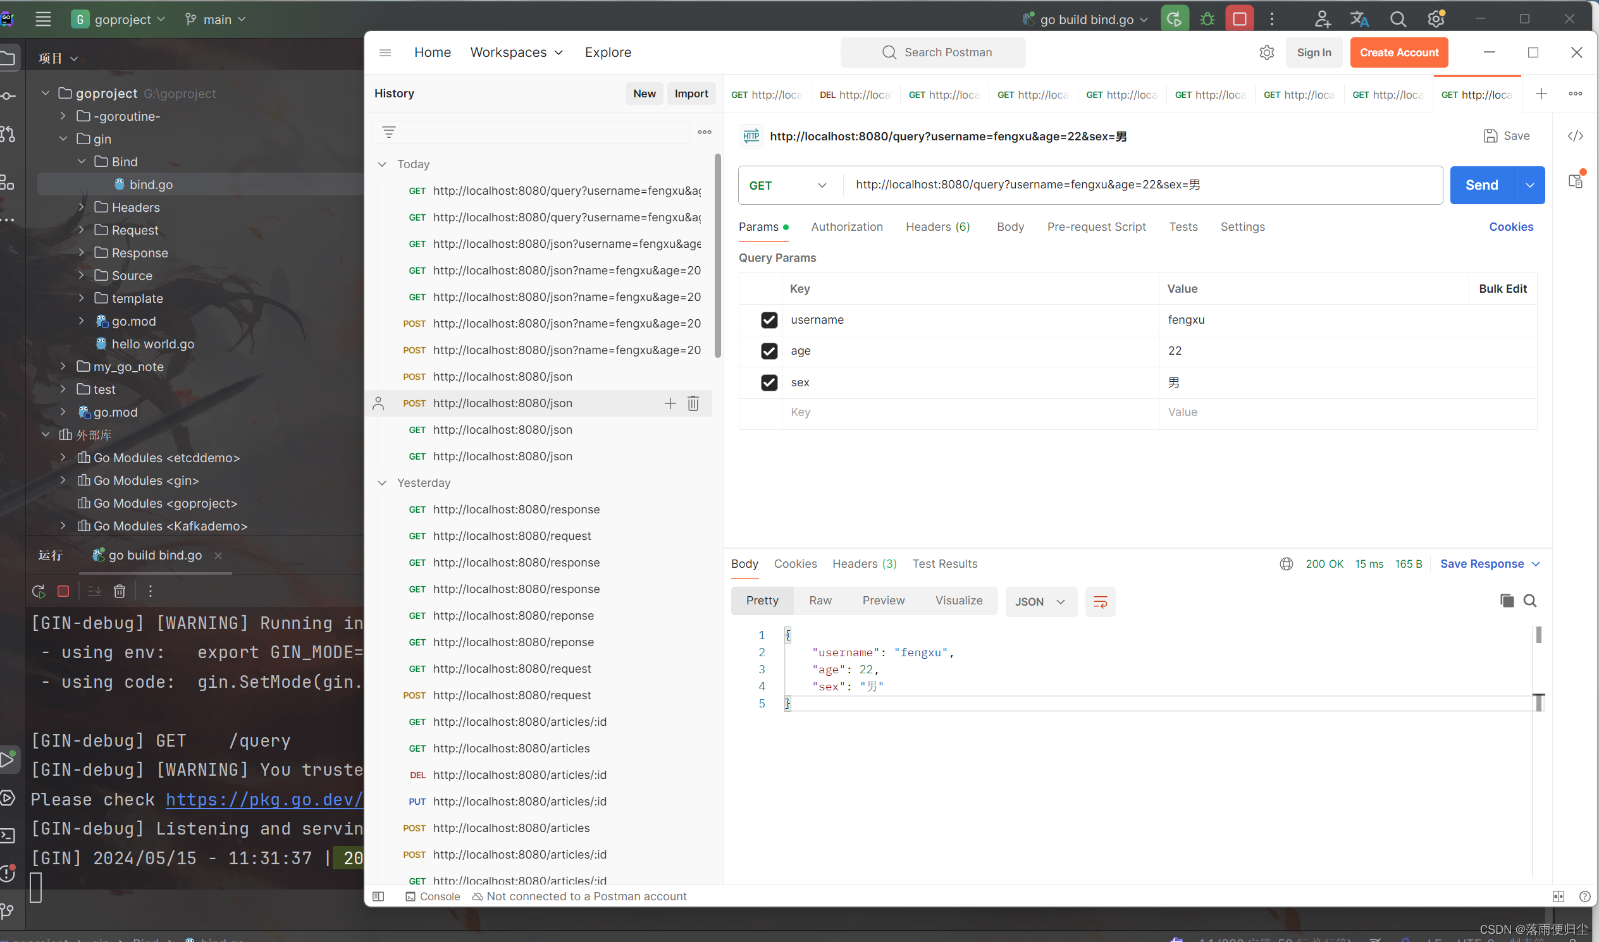Open the code snippet panel icon

pos(1575,136)
